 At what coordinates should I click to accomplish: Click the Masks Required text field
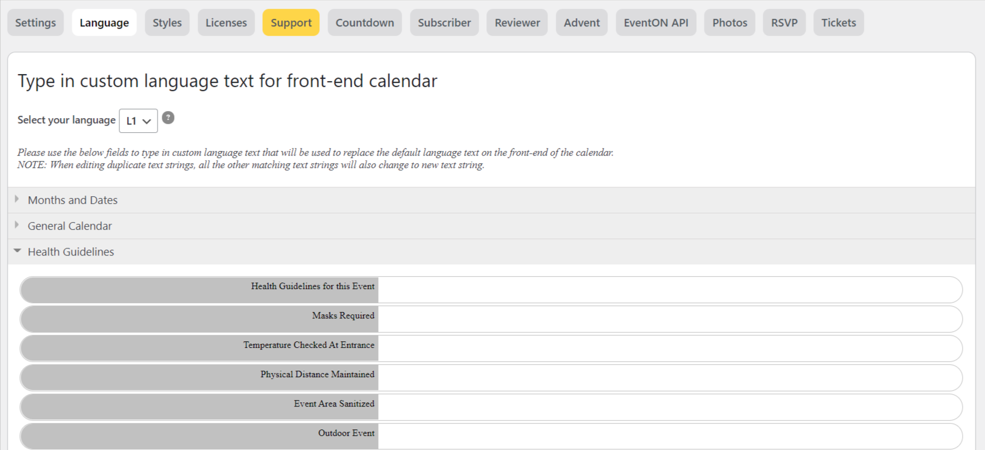click(x=669, y=319)
